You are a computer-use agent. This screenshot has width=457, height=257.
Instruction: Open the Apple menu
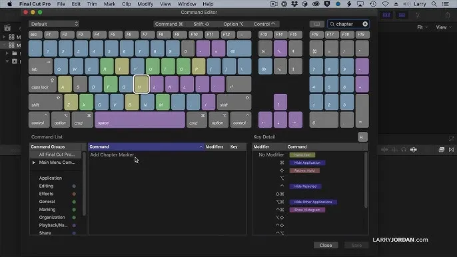9,4
